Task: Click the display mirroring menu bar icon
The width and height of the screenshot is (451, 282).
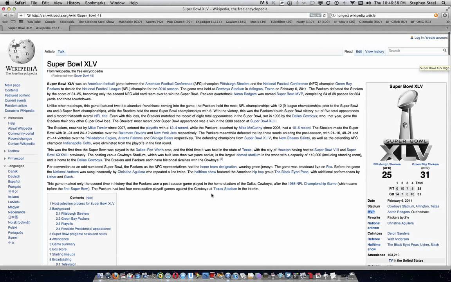Action: [320, 3]
